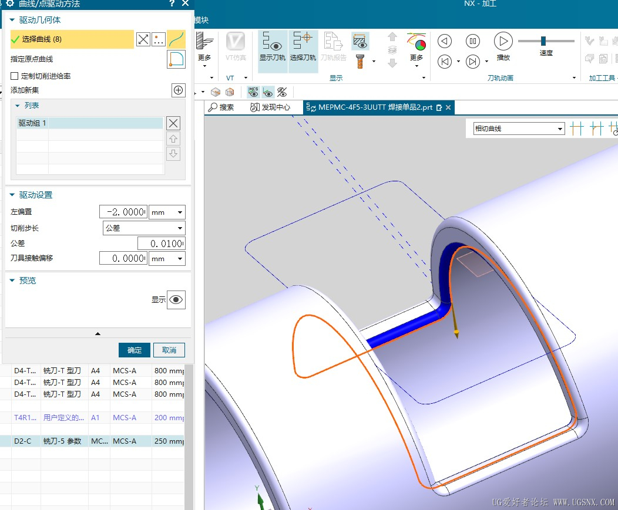This screenshot has height=510, width=618.
Task: Delete 驱动组 1 with the X icon
Action: 173,123
